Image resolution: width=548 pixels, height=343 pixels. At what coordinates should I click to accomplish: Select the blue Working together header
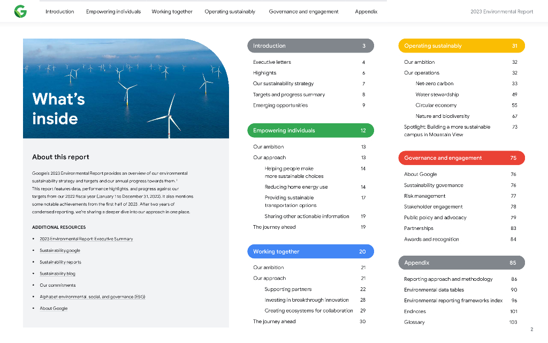click(x=310, y=252)
